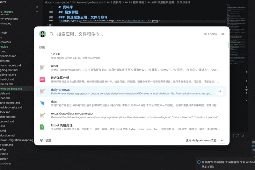Open eduled-tasks.md in the explorer
The image size is (255, 170).
(x=11, y=107)
